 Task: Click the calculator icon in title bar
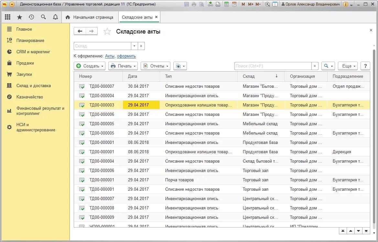coord(226,4)
